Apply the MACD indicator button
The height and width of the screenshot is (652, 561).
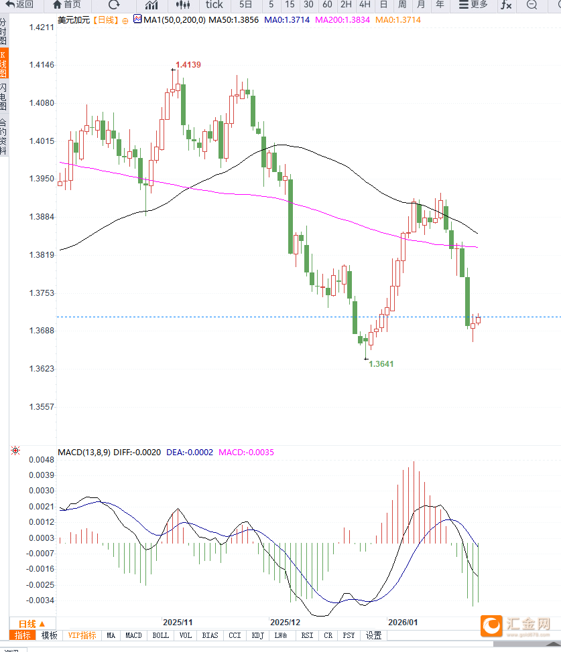[133, 635]
